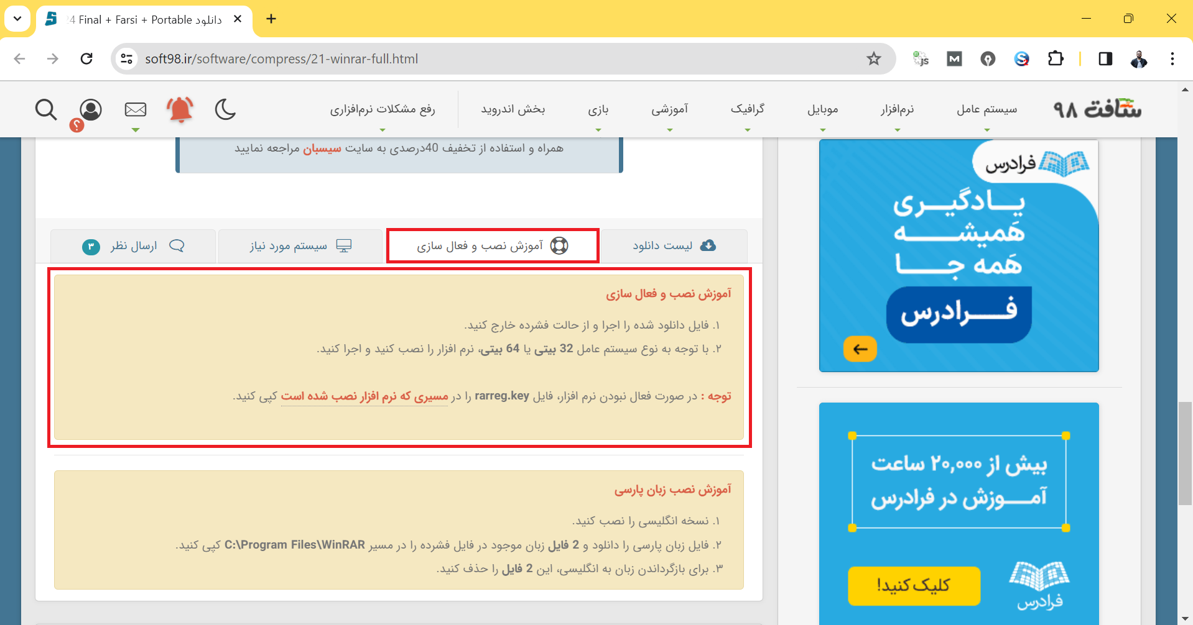The height and width of the screenshot is (625, 1193).
Task: Select the WinRAR page browser tab
Action: tap(144, 19)
